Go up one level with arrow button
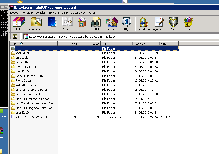This screenshot has height=154, width=219. point(15,36)
